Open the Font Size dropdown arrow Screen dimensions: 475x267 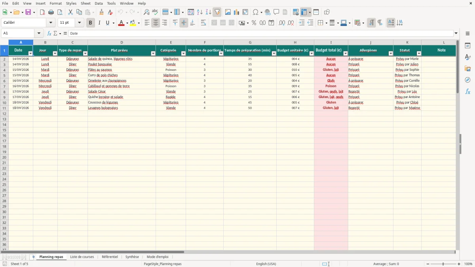click(x=79, y=23)
